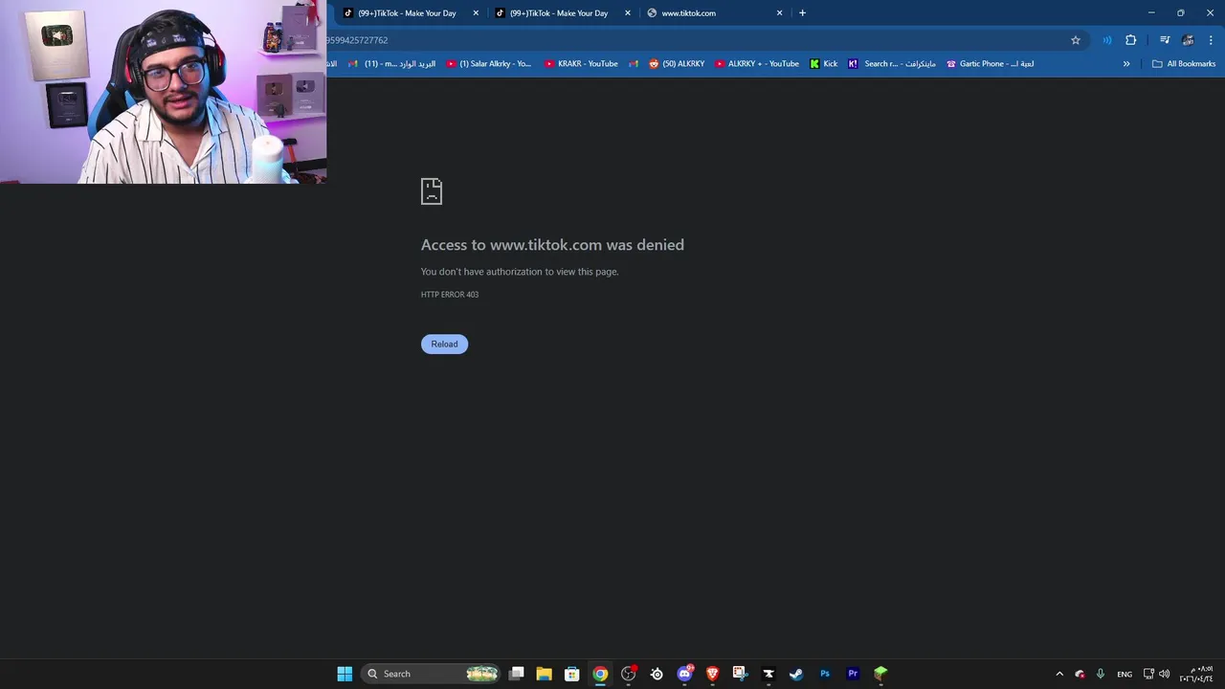Click the Windows taskbar Search box
Image resolution: width=1225 pixels, height=689 pixels.
tap(431, 674)
